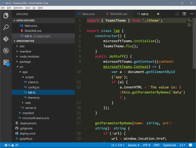The image size is (196, 148).
Task: Open the Explorer view in activity bar
Action: point(6,15)
